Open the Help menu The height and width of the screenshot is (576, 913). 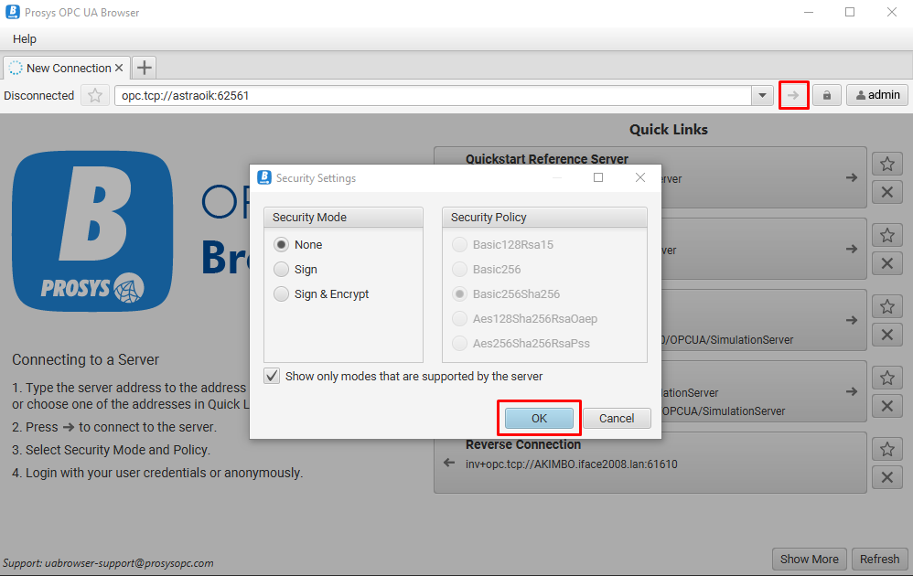tap(25, 38)
